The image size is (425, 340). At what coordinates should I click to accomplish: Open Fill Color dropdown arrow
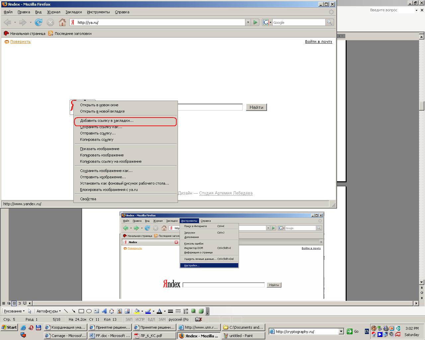pyautogui.click(x=142, y=311)
